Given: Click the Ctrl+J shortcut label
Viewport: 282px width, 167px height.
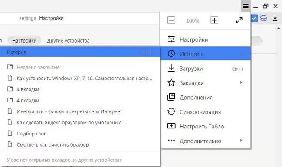Looking at the screenshot, I should [237, 69].
